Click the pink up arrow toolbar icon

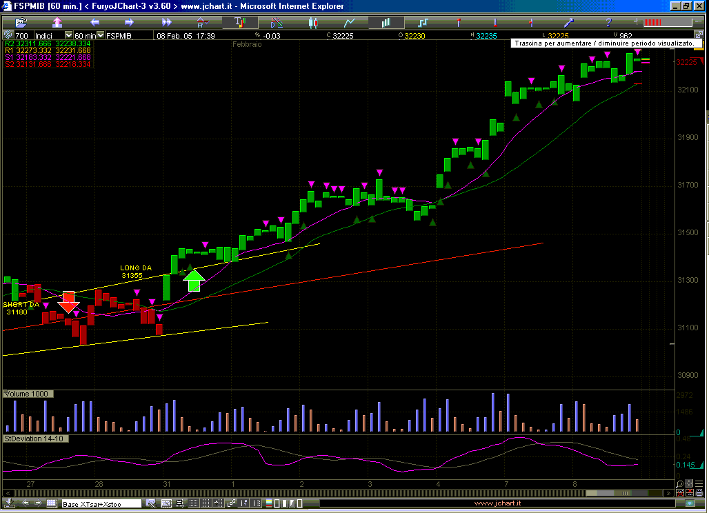(57, 23)
